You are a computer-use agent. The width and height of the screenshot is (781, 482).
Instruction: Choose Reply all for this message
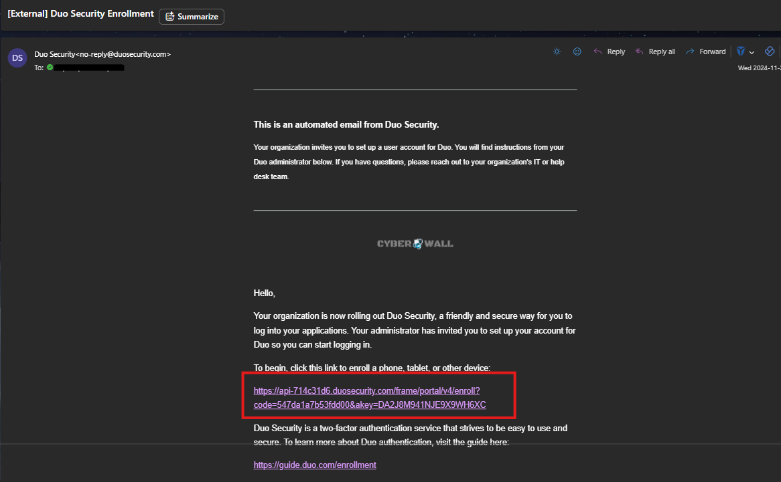pyautogui.click(x=655, y=51)
